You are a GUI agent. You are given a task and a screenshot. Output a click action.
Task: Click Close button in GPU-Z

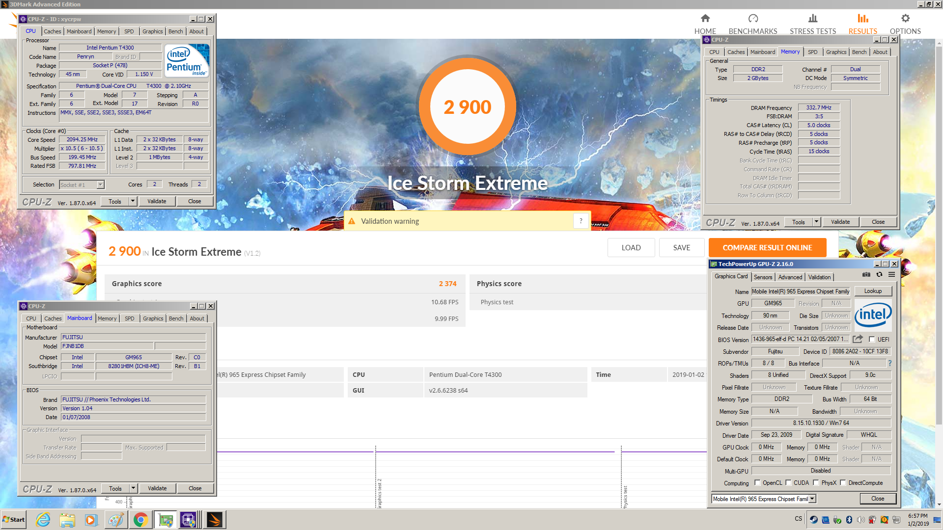[878, 499]
